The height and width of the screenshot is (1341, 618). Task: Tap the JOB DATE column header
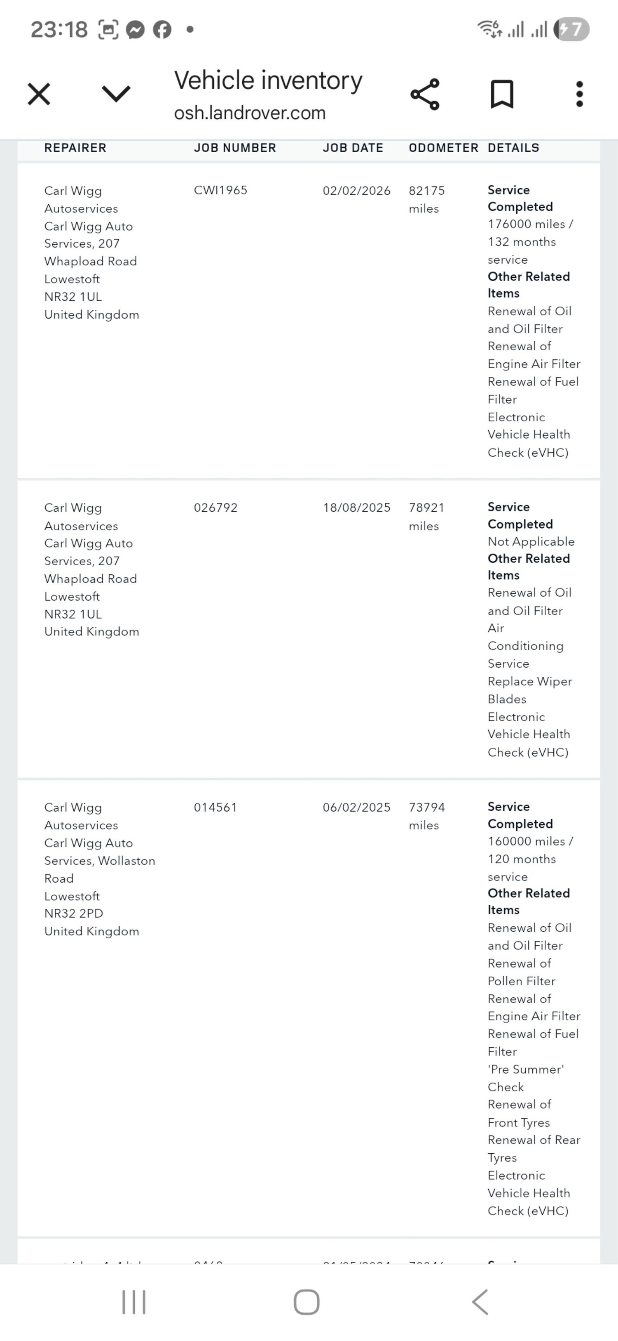point(353,148)
